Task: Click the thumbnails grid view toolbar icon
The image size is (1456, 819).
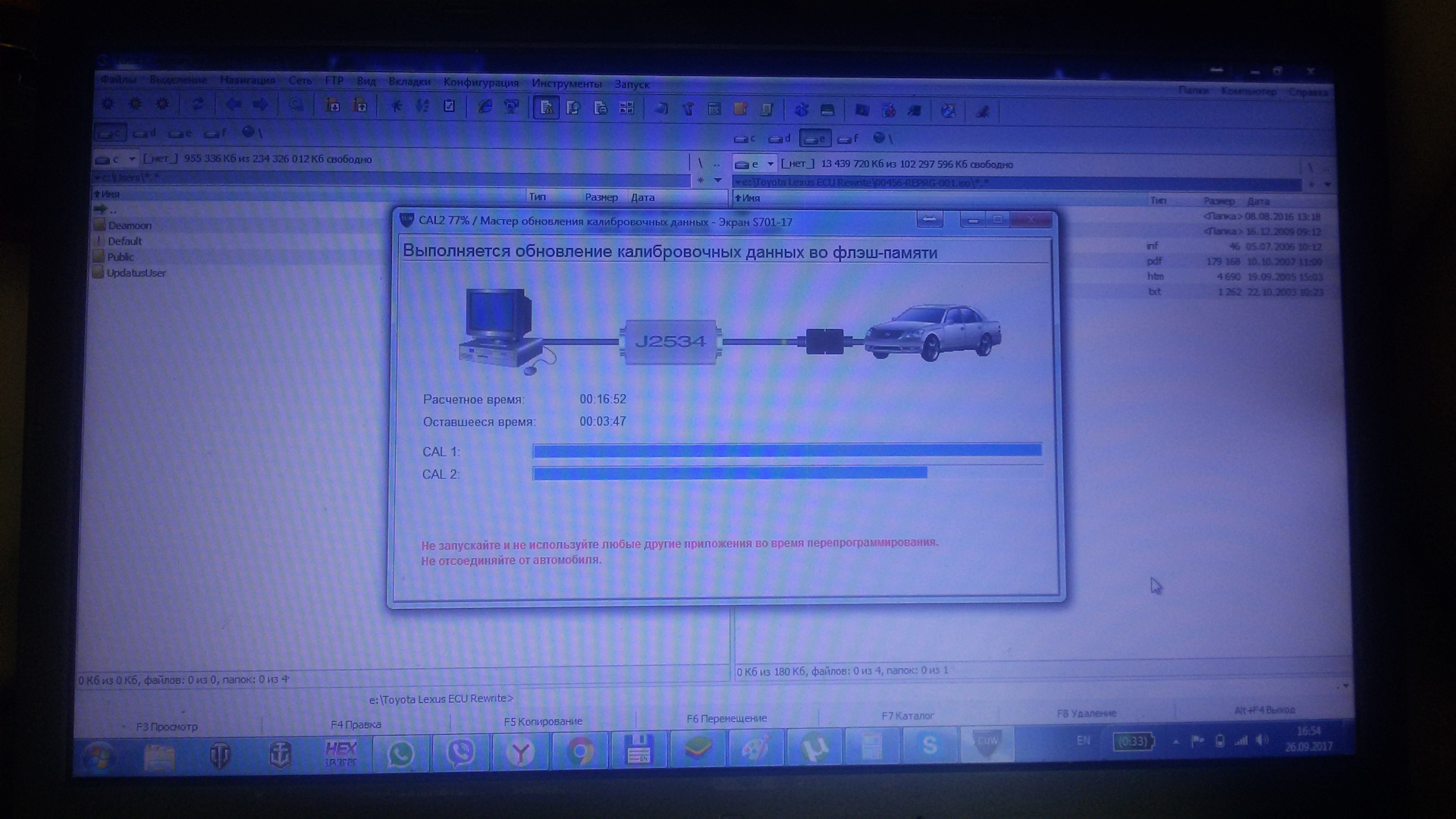Action: pyautogui.click(x=626, y=108)
